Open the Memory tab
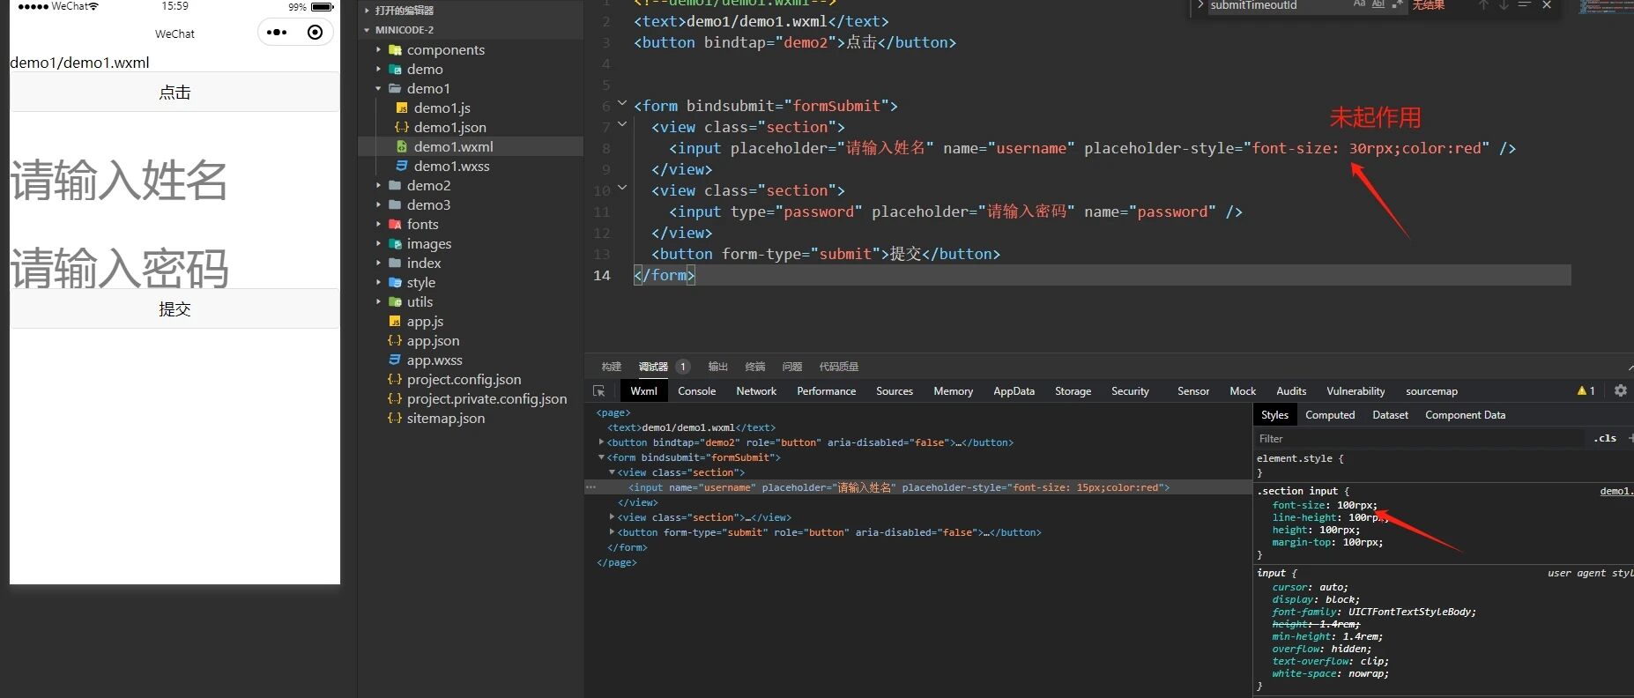The width and height of the screenshot is (1634, 698). pos(953,391)
